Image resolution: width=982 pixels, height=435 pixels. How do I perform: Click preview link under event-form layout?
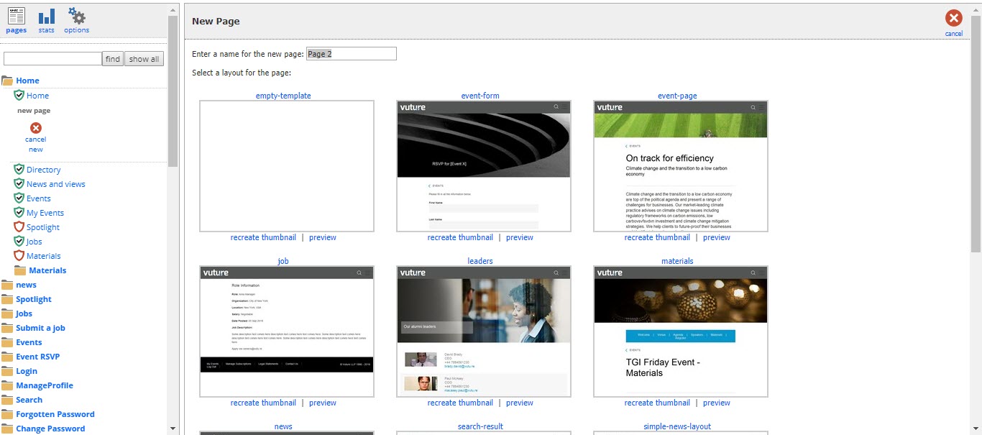tap(520, 237)
